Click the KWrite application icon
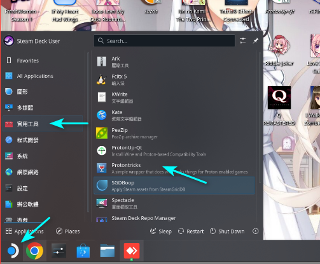Image resolution: width=320 pixels, height=264 pixels. pyautogui.click(x=102, y=98)
